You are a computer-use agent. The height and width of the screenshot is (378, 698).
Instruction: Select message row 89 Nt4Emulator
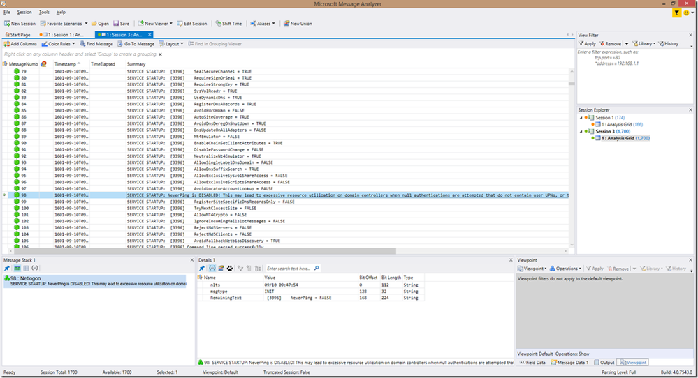pyautogui.click(x=285, y=137)
